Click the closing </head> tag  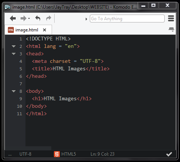[x=36, y=76]
